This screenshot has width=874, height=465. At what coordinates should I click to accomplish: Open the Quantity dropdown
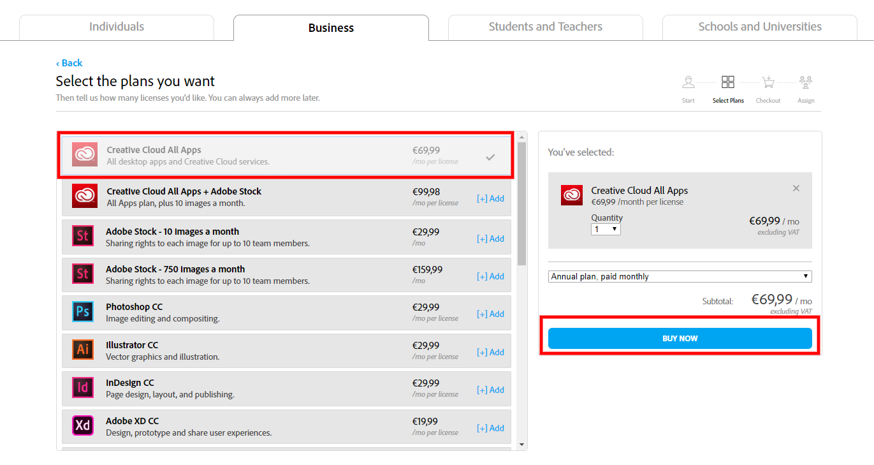pyautogui.click(x=606, y=229)
